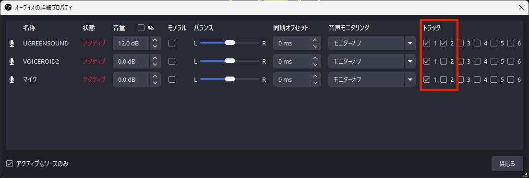Open audio monitoring dropdown for VOICEROID2
This screenshot has height=178, width=529.
click(x=372, y=61)
